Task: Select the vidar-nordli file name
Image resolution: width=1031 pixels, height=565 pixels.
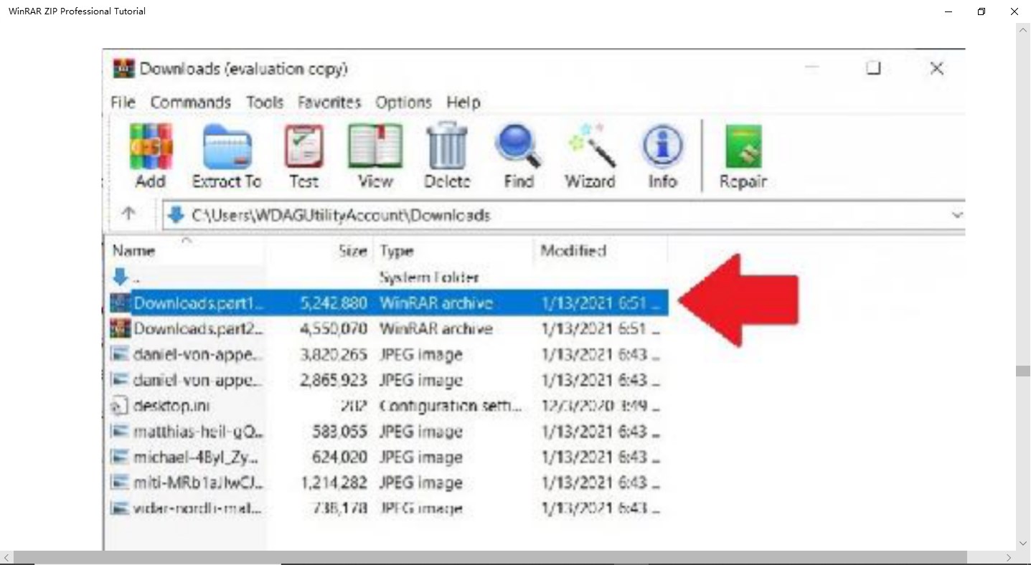Action: 198,508
